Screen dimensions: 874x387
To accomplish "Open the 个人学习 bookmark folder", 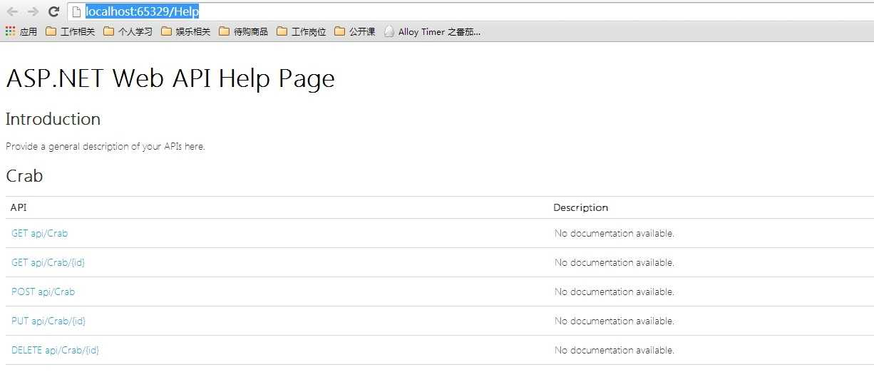I will 128,31.
